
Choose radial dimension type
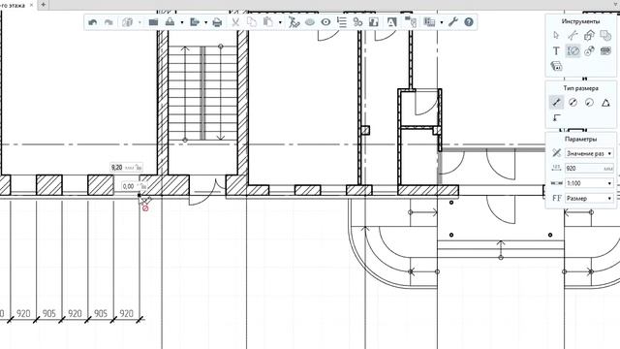click(x=589, y=103)
